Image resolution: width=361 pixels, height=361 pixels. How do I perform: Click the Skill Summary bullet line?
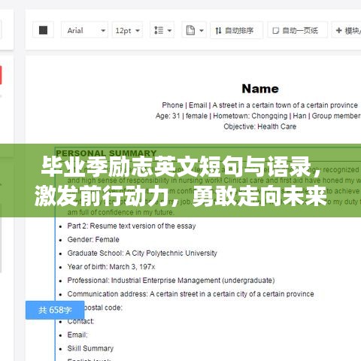click(x=90, y=348)
